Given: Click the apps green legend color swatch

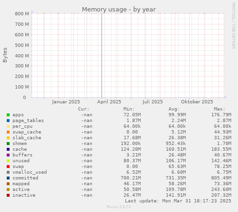Looking at the screenshot, I should click(x=8, y=115).
